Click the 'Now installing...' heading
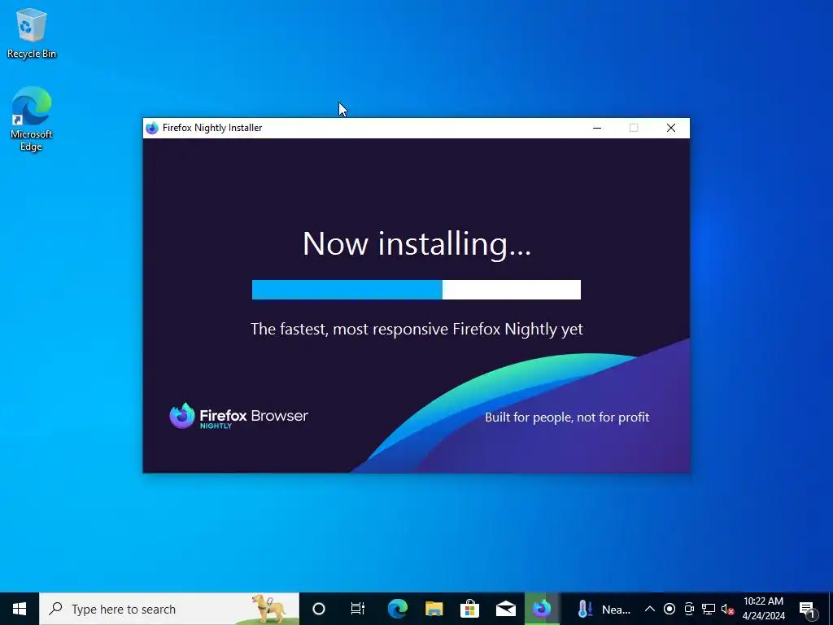 coord(416,244)
